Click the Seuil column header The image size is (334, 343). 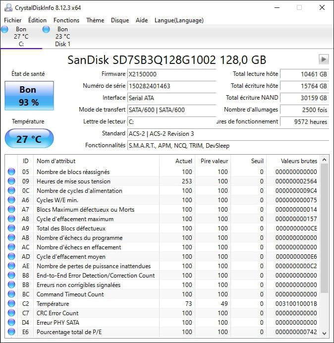pos(249,161)
